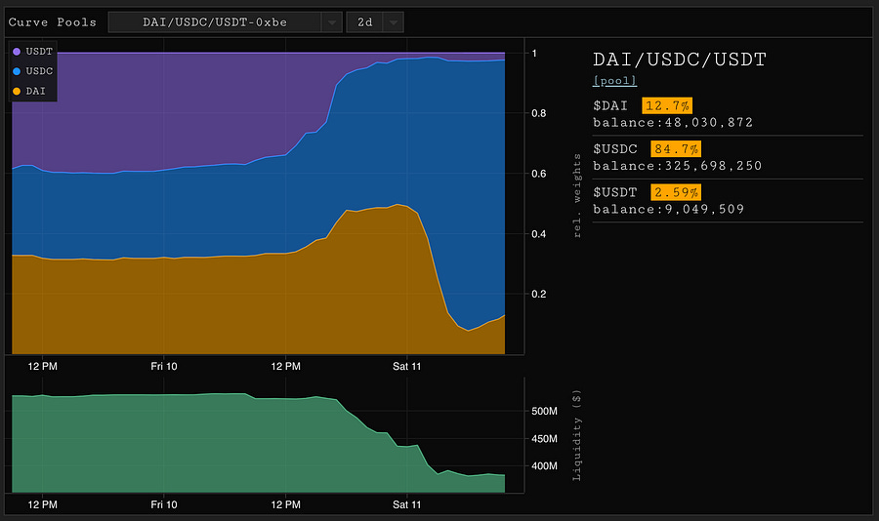Click the 400M liquidity axis label
879x521 pixels.
click(x=544, y=466)
